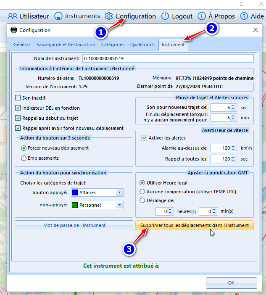Click the Configuration dialog title icon
266x295 pixels.
pos(14,30)
